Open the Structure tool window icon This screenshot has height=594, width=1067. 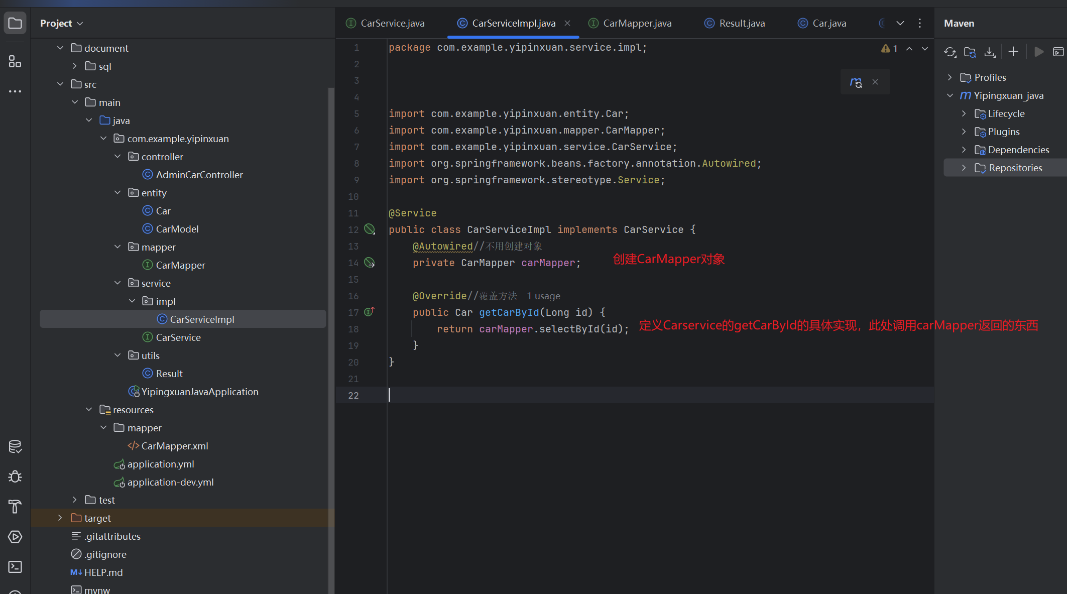tap(15, 61)
